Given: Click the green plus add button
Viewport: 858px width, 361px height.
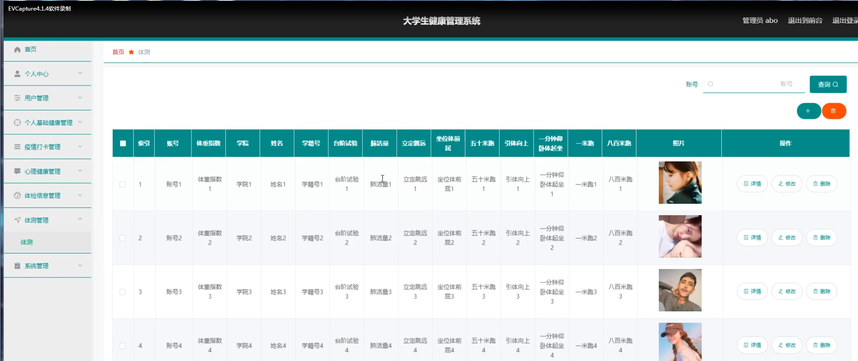Looking at the screenshot, I should [x=808, y=111].
